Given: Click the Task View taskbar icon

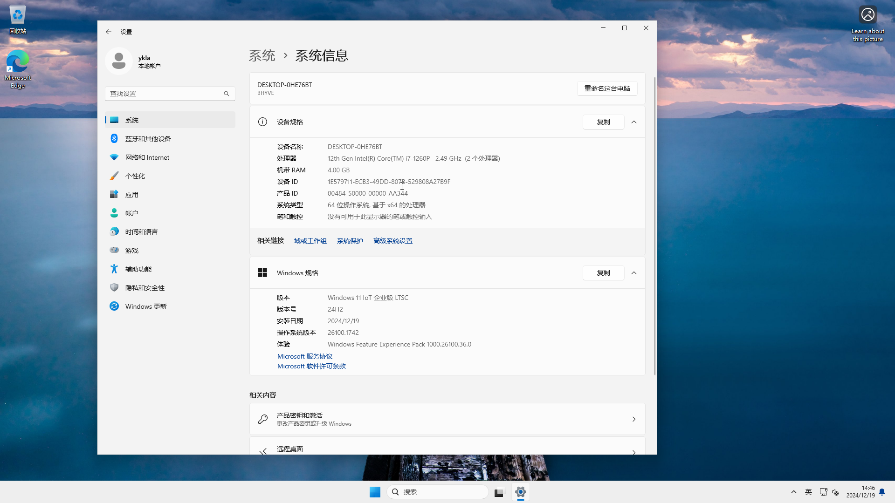Looking at the screenshot, I should point(499,492).
